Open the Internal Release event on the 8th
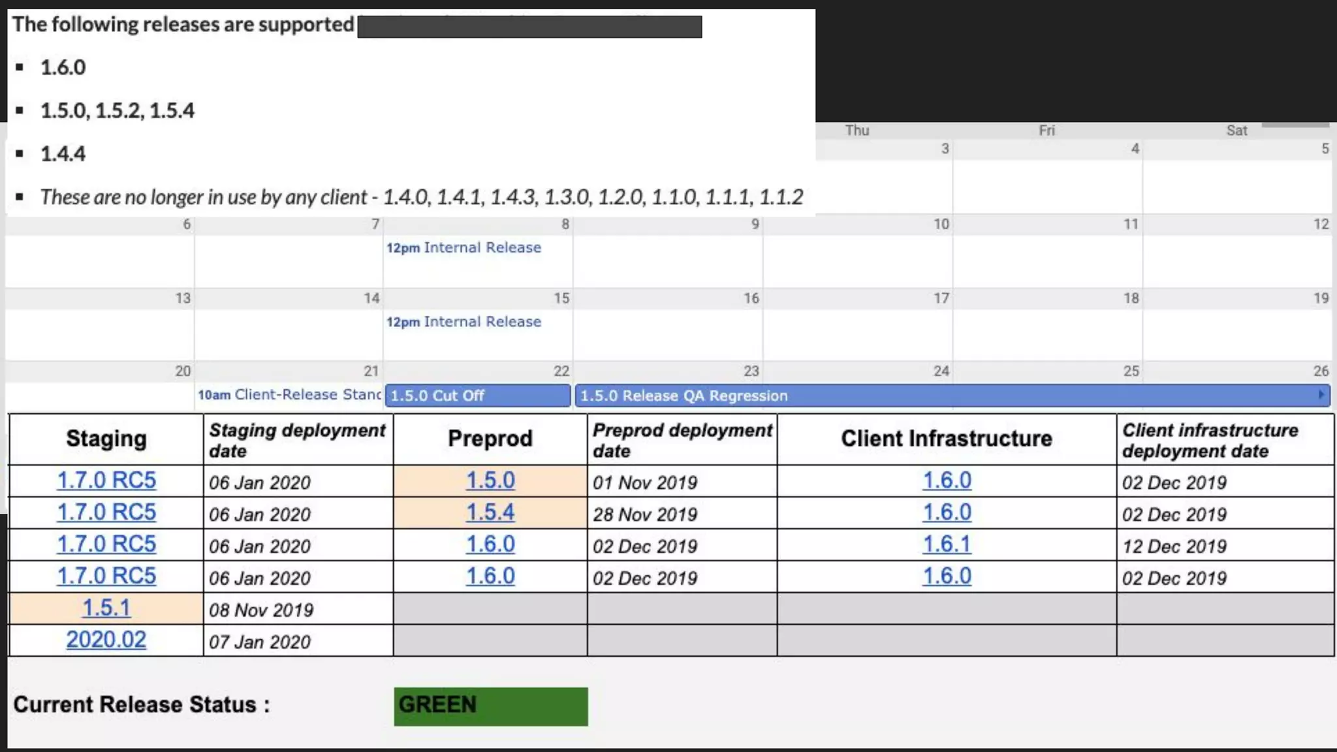Viewport: 1337px width, 752px height. click(x=464, y=248)
